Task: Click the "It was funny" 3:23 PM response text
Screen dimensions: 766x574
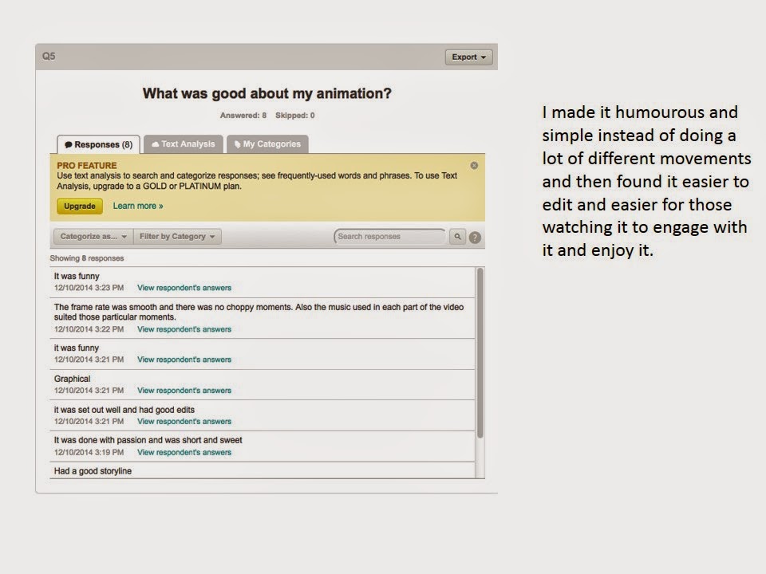Action: tap(77, 277)
